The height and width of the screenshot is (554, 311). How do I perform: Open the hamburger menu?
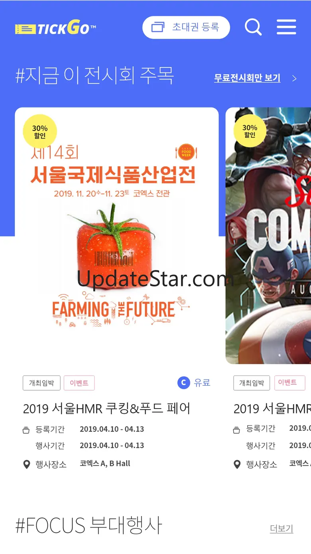coord(286,27)
